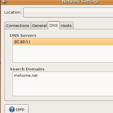The width and height of the screenshot is (113, 113).
Task: Click the Search Domains heading
Action: tap(27, 69)
